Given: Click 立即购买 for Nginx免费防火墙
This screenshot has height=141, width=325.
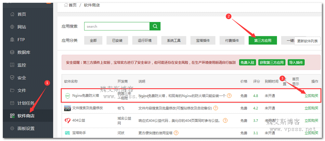Looking at the screenshot, I should 311,96.
